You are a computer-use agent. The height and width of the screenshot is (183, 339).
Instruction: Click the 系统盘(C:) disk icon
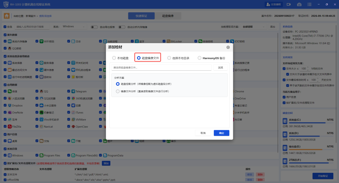285,121
